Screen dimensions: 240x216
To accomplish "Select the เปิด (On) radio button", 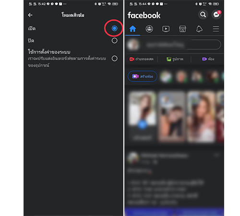I will (114, 28).
